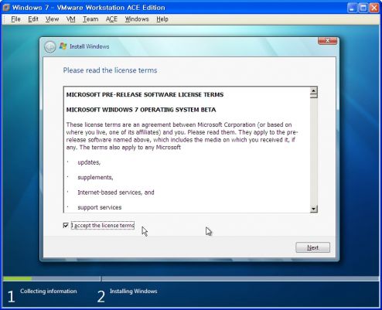
Task: Minimize the VMware Workstation window
Action: pos(352,8)
